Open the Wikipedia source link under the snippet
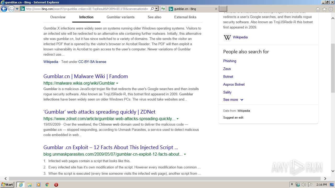This screenshot has height=188, width=335. [x=51, y=62]
